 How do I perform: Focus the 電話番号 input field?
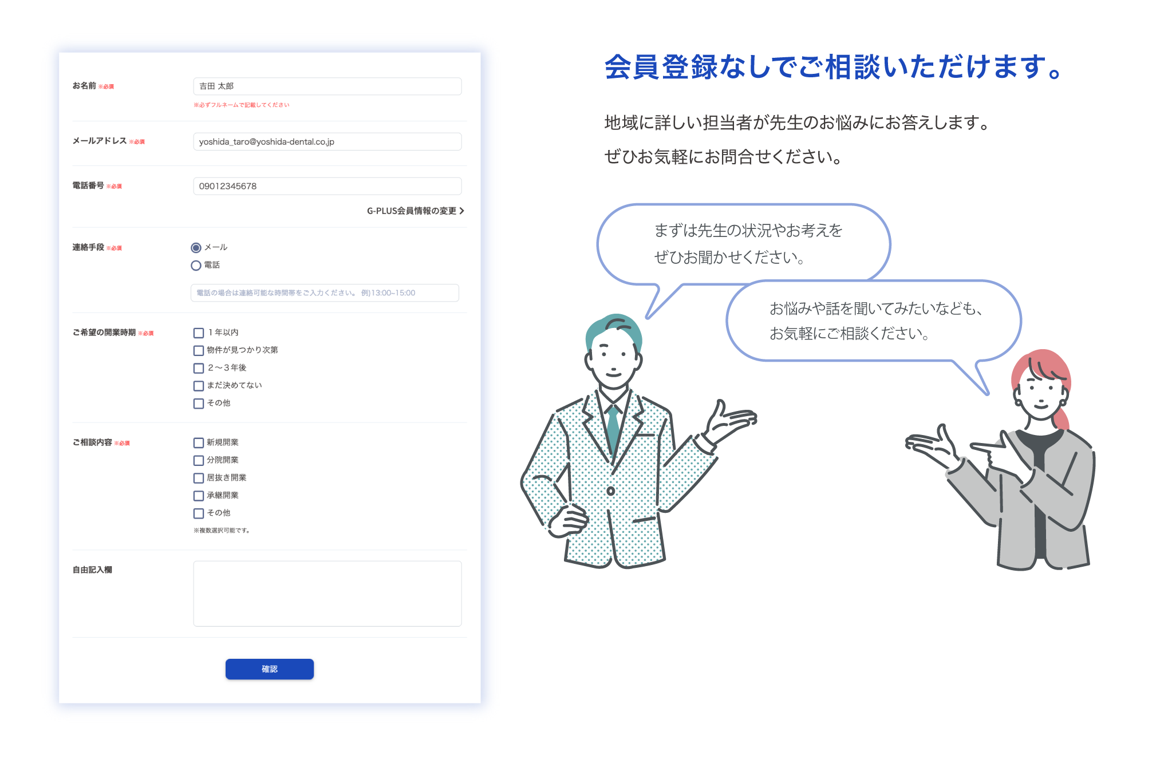(327, 187)
